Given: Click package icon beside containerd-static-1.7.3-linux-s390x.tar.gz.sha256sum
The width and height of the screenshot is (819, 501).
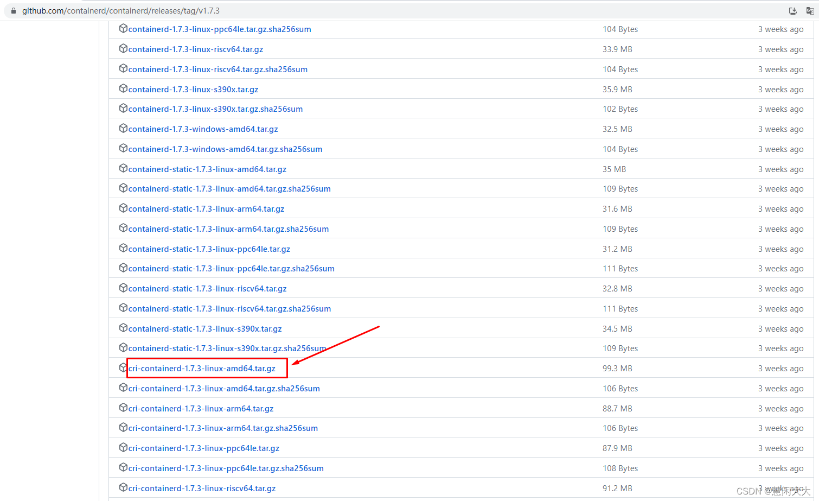Looking at the screenshot, I should [x=123, y=347].
